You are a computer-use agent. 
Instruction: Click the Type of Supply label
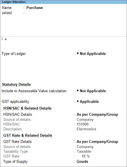tap(15, 162)
